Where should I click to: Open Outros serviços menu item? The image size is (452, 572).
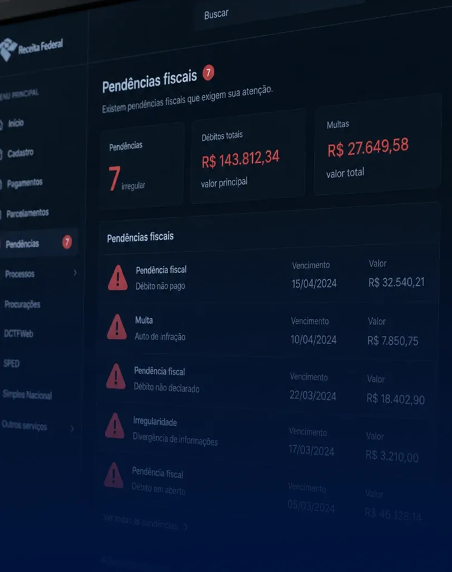coord(24,425)
